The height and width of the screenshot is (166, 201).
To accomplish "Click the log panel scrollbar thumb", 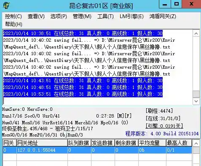I will [196, 94].
